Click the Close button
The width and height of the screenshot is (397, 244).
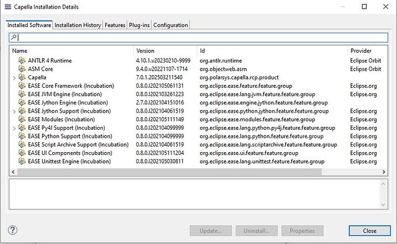(x=369, y=231)
